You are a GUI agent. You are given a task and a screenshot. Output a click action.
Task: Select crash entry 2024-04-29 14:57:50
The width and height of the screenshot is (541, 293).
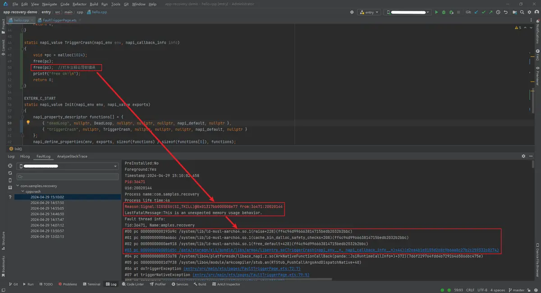47,203
